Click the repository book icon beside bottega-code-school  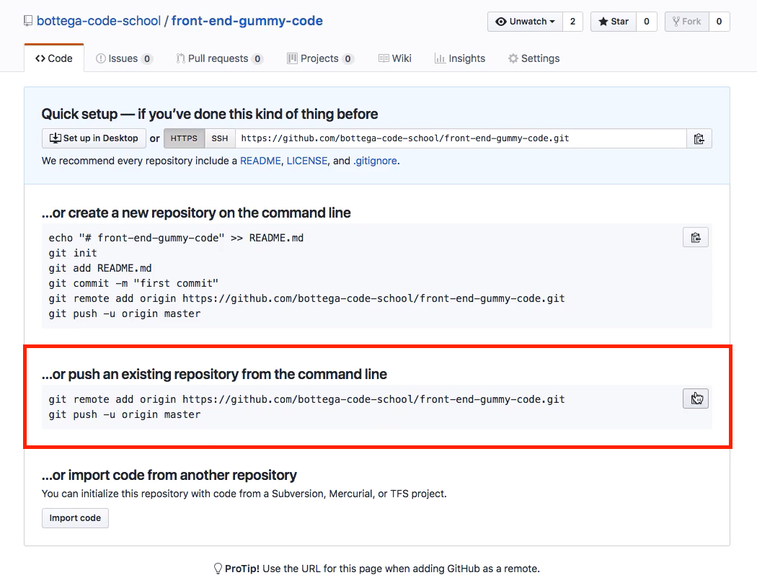29,21
